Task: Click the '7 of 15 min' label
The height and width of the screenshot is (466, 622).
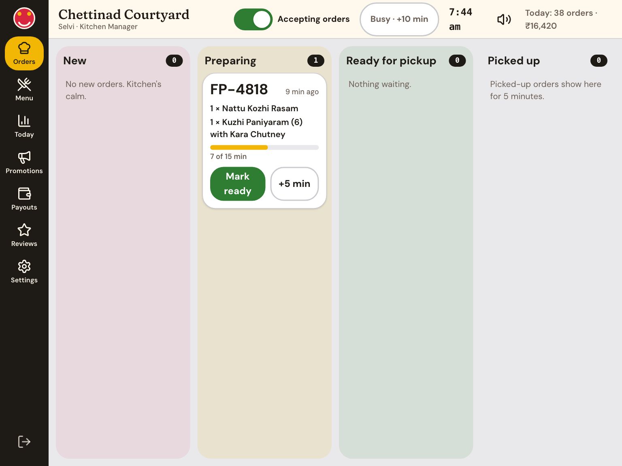Action: [x=228, y=157]
